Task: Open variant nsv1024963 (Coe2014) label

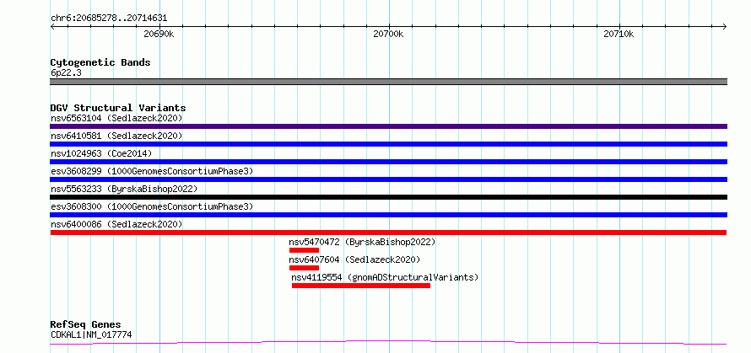Action: click(x=101, y=153)
